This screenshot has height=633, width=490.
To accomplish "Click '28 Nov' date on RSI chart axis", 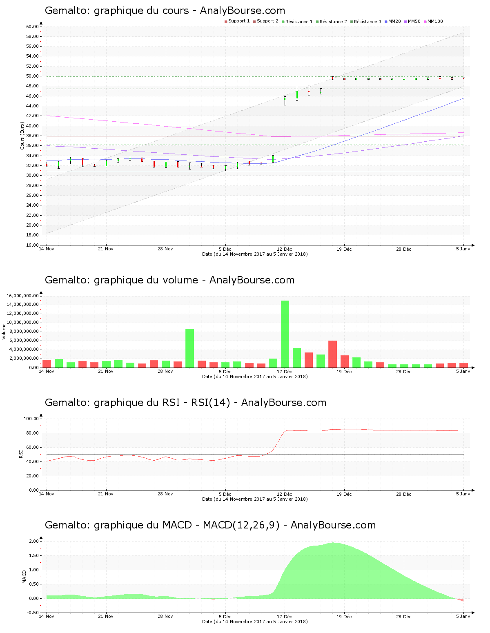I will coord(165,494).
